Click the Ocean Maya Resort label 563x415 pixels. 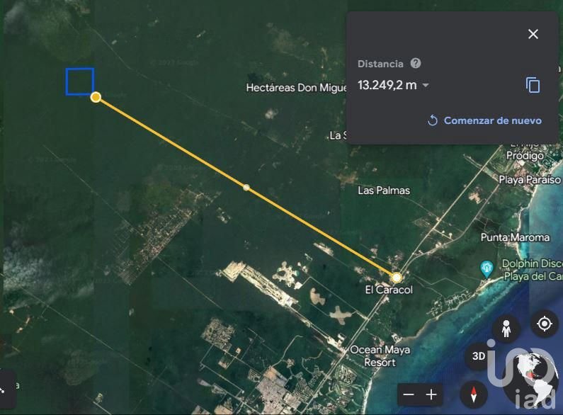[x=380, y=356]
